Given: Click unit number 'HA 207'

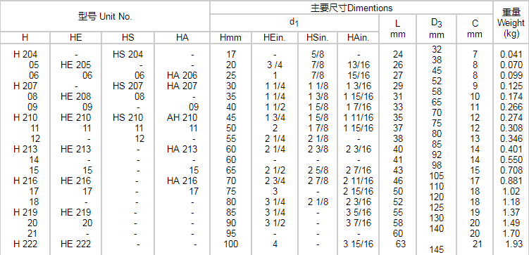Looking at the screenshot, I should coord(182,86).
